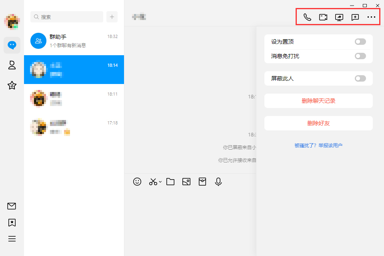This screenshot has width=384, height=256.
Task: Enable 设为置顶 (pin to top)
Action: click(x=360, y=41)
